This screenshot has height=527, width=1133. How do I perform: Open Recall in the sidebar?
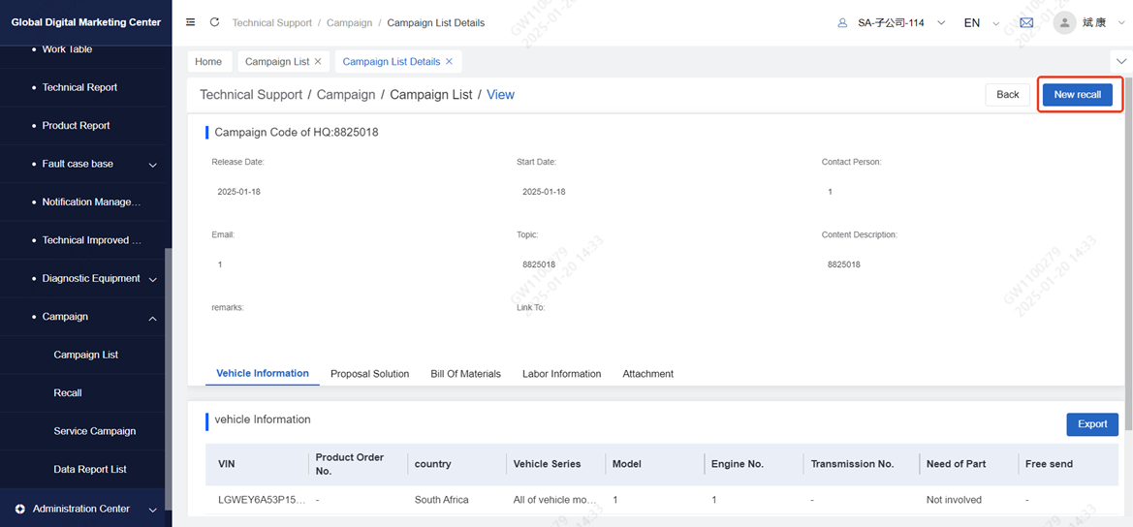point(68,393)
